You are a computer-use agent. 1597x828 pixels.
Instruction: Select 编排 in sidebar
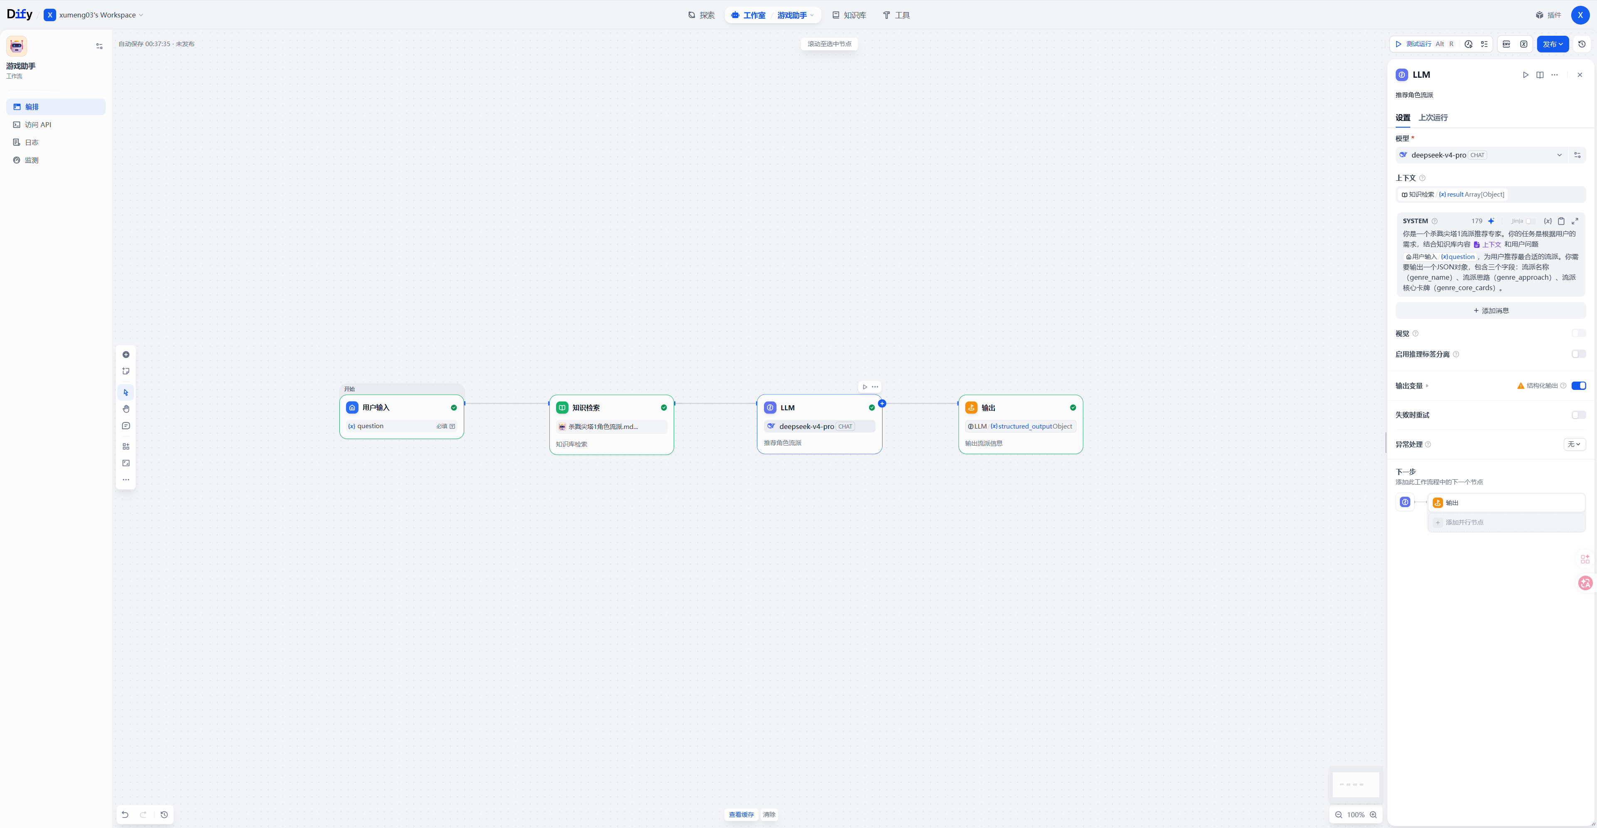56,106
